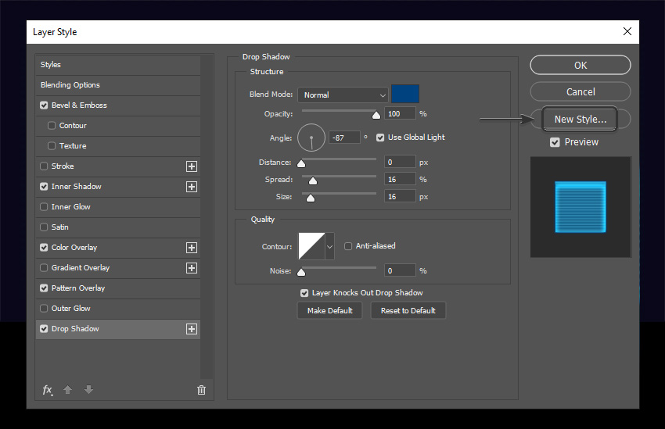Click the Reset to Default button
The image size is (665, 429).
[x=408, y=311]
